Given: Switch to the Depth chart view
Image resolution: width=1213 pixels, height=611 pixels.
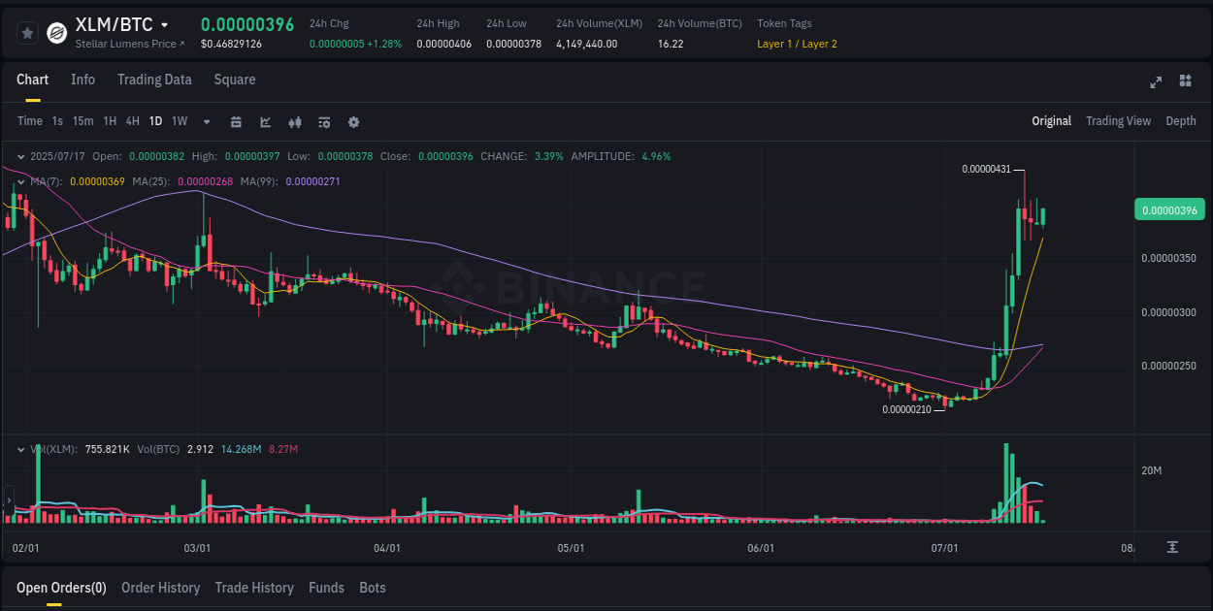Looking at the screenshot, I should tap(1180, 121).
